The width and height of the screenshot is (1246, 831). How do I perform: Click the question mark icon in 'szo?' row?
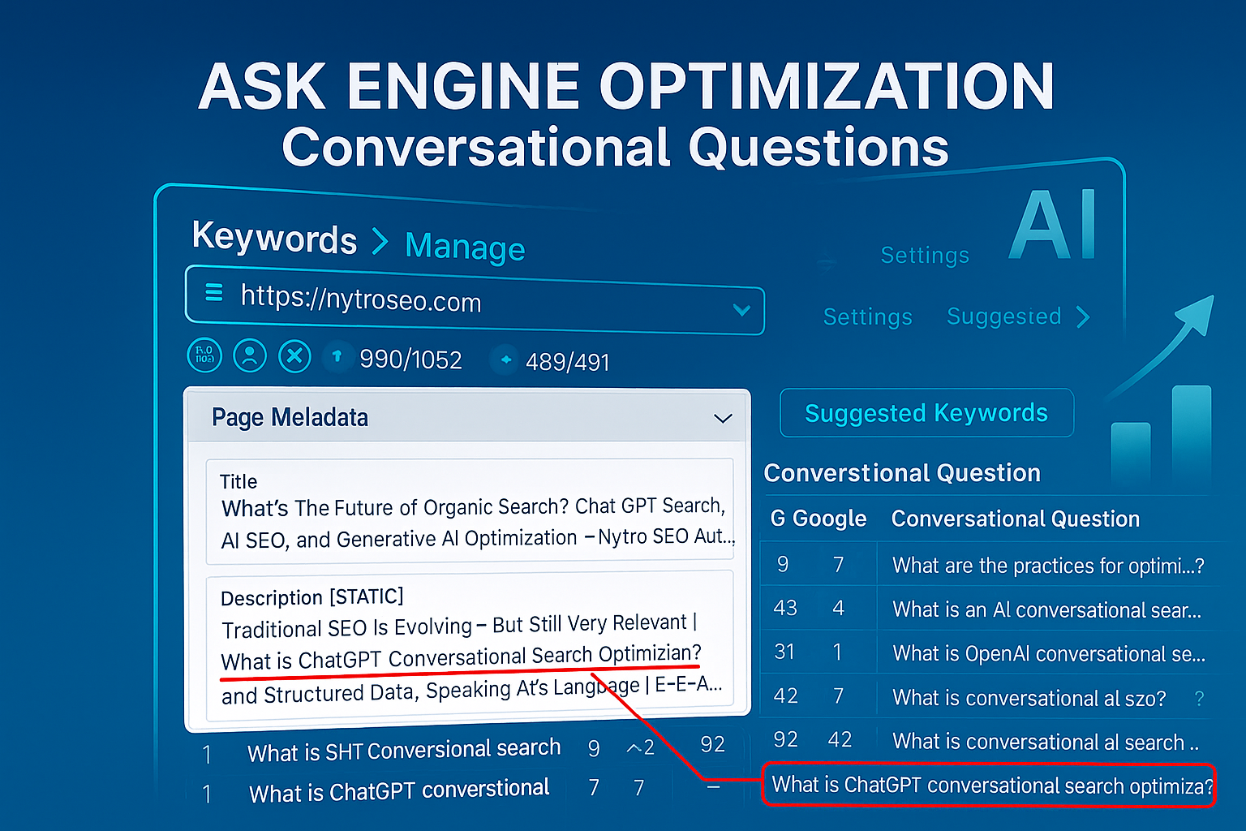(1199, 699)
